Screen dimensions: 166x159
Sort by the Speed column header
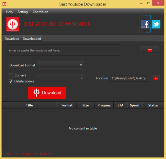pyautogui.click(x=135, y=105)
